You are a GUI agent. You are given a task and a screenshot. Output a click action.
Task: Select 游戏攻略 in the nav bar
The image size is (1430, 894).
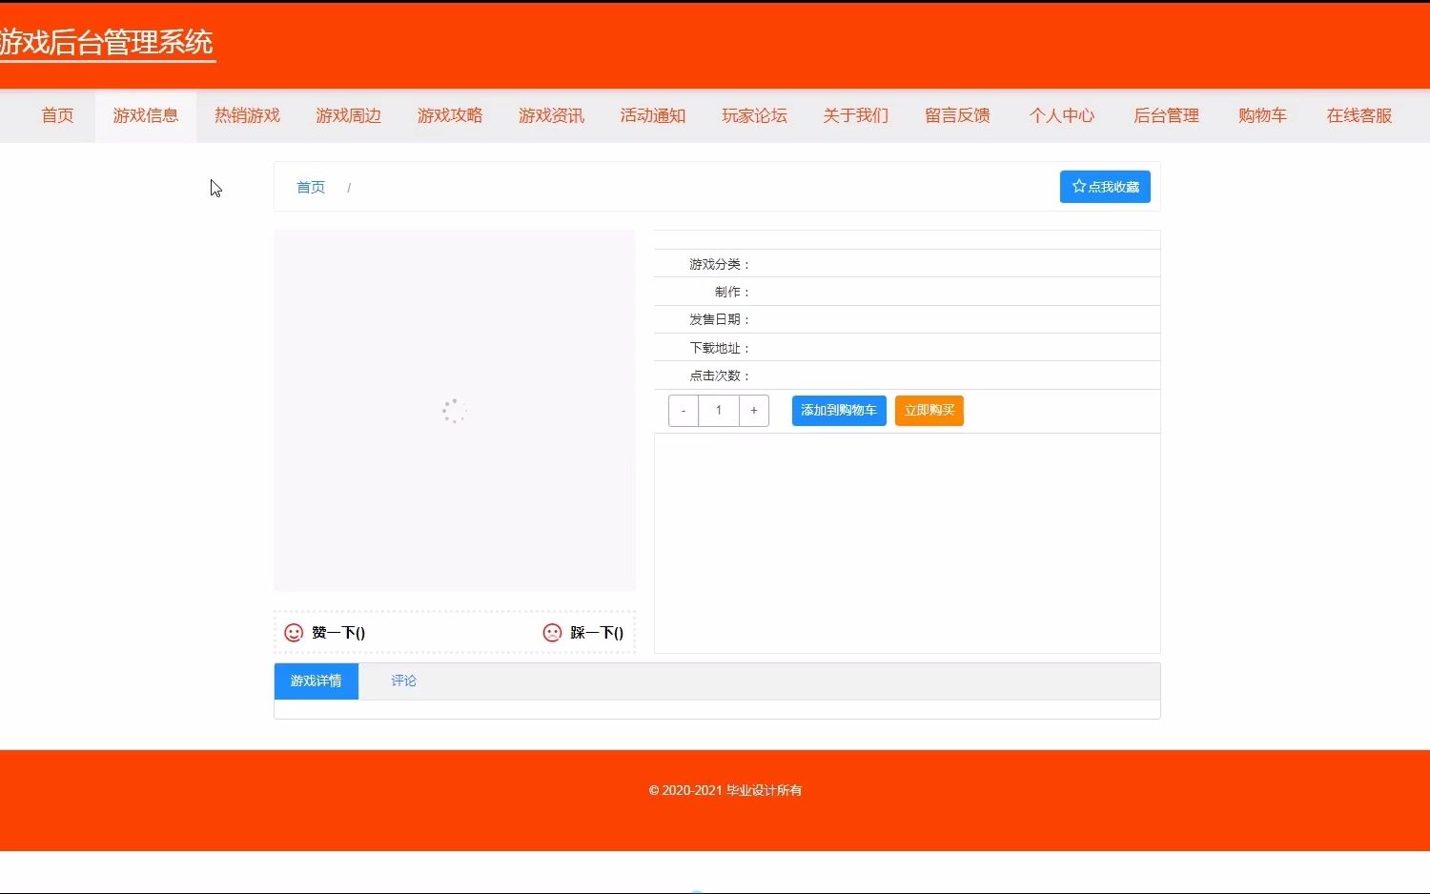(x=450, y=115)
